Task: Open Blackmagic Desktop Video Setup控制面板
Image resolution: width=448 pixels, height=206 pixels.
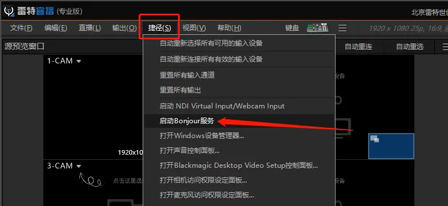Action: pos(239,165)
